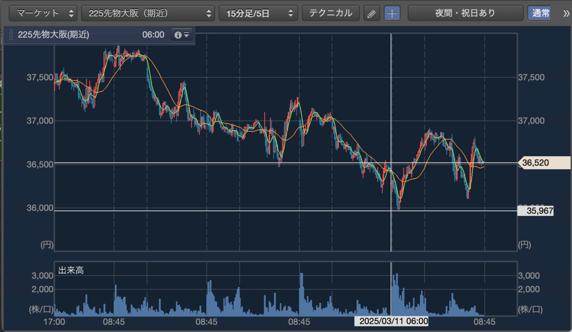
Task: Change the 15分足/5日 timeframe dropdown
Action: click(258, 13)
